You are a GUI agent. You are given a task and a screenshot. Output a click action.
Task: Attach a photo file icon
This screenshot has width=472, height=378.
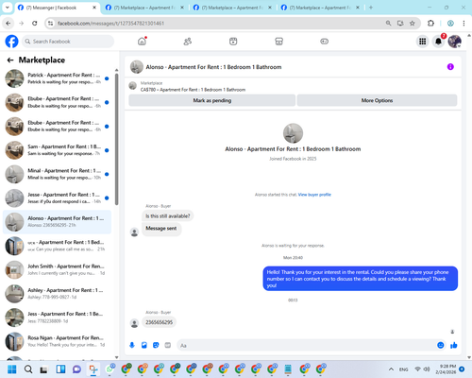tap(144, 345)
